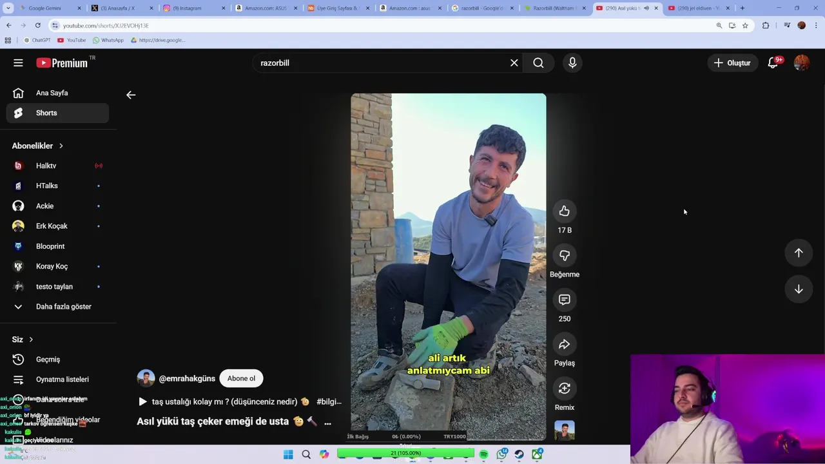Expand the Abonelikler section
The width and height of the screenshot is (825, 464).
tap(37, 146)
